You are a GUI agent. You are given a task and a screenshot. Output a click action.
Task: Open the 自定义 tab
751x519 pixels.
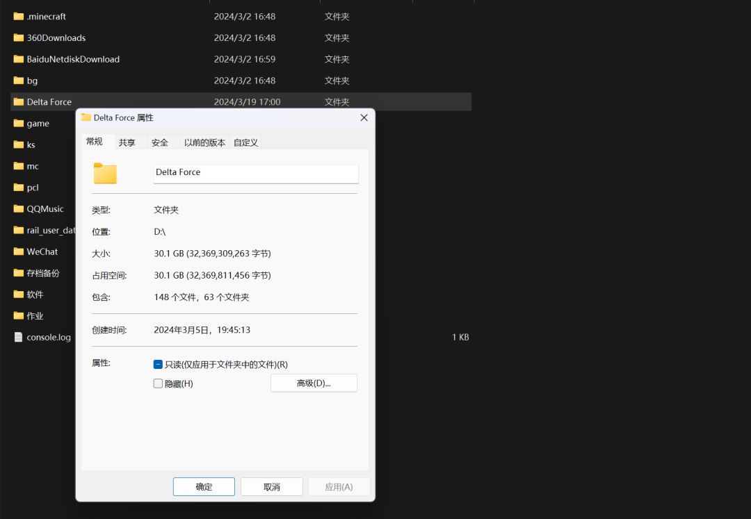(x=245, y=142)
